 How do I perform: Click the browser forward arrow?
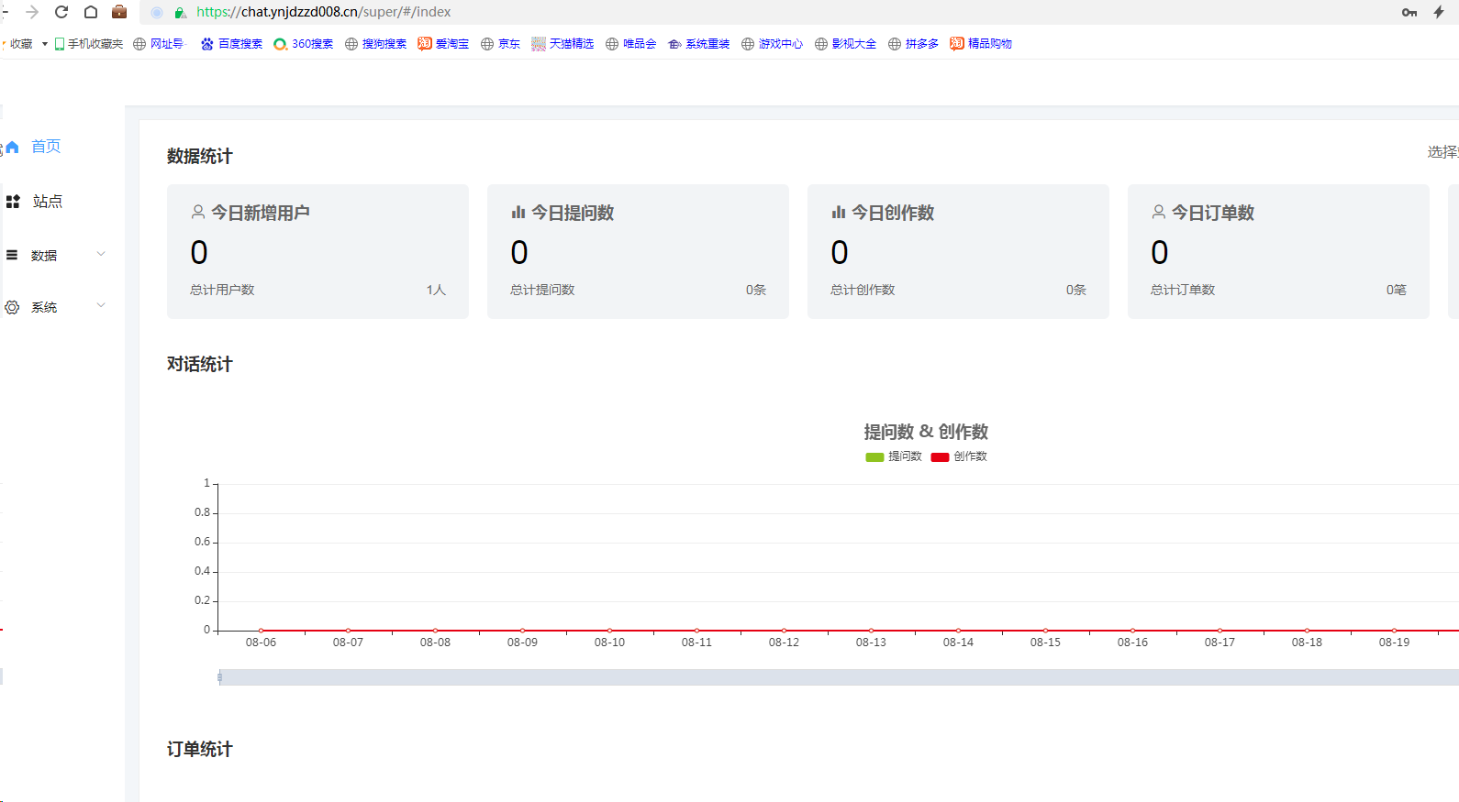point(32,12)
